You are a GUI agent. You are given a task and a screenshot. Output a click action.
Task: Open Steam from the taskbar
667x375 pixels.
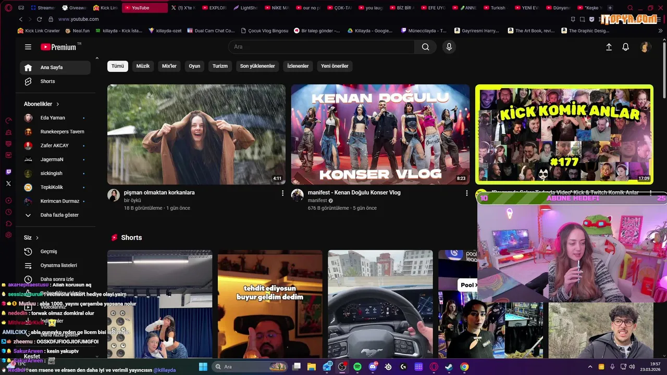[x=449, y=367]
